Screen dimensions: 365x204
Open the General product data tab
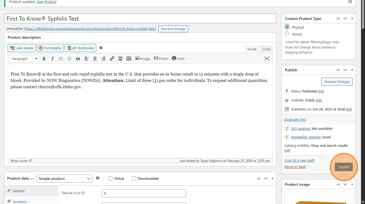coord(32,191)
